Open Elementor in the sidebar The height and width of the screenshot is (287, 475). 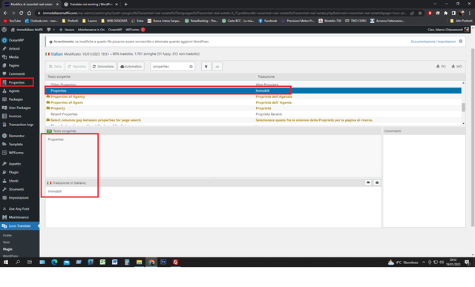pyautogui.click(x=16, y=136)
